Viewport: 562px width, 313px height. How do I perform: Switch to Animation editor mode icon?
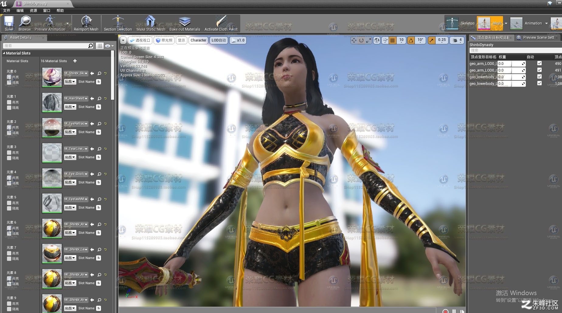516,23
